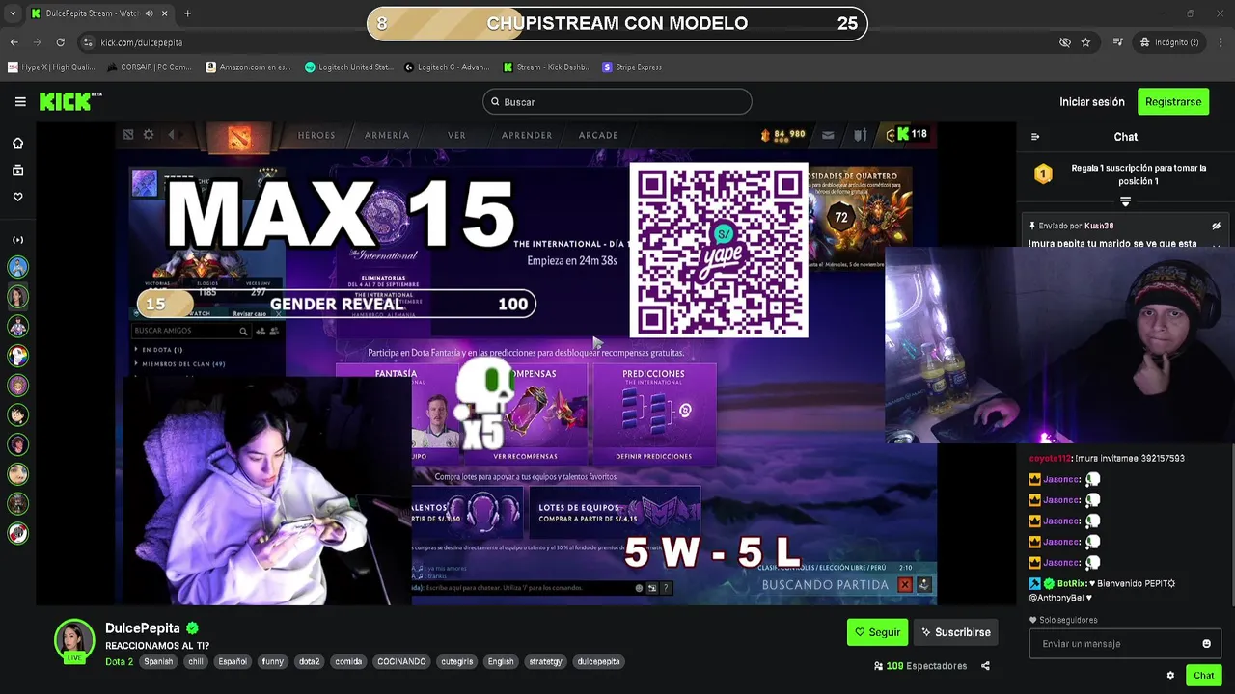Mute the DulcePepita Stream tab audio
This screenshot has height=694, width=1235.
point(150,13)
